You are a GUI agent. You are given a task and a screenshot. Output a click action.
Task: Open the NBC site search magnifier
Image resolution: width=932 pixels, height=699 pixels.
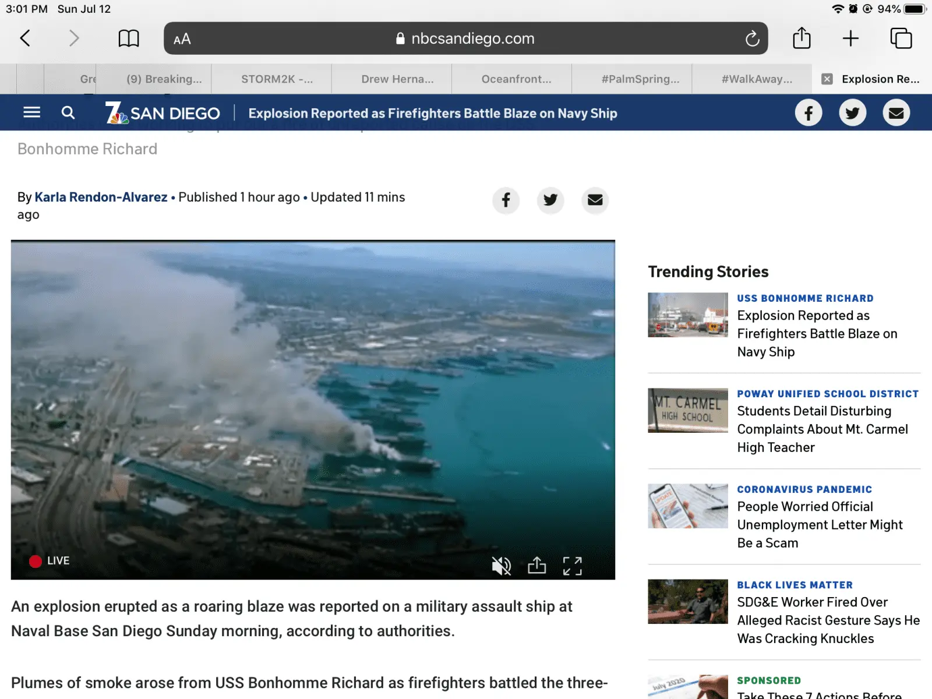tap(68, 112)
